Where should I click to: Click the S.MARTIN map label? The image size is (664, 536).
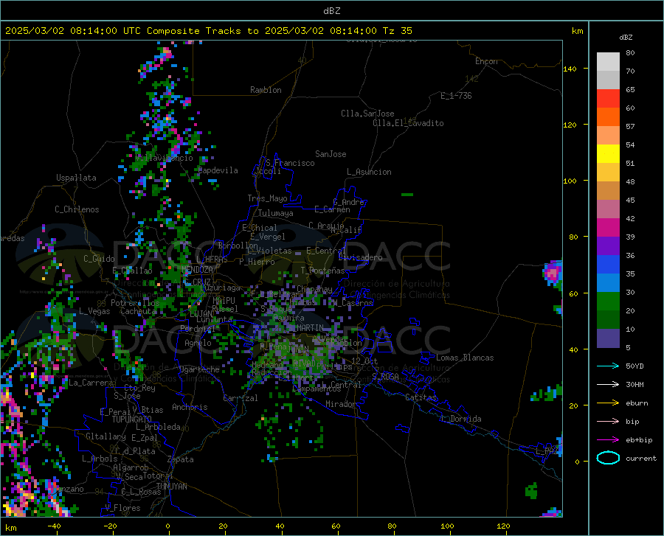[305, 328]
